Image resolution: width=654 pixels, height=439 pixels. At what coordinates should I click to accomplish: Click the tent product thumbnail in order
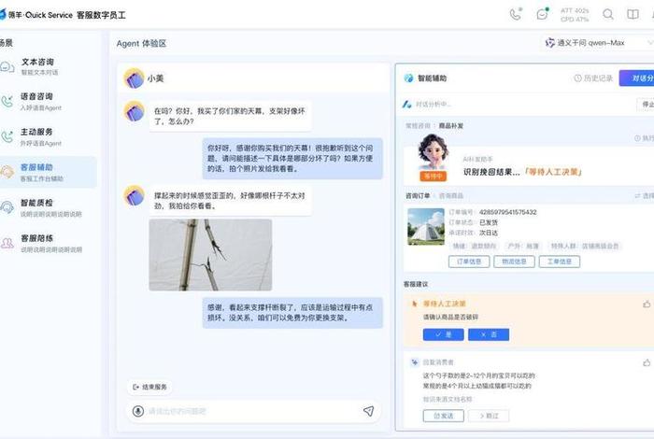[x=426, y=226]
